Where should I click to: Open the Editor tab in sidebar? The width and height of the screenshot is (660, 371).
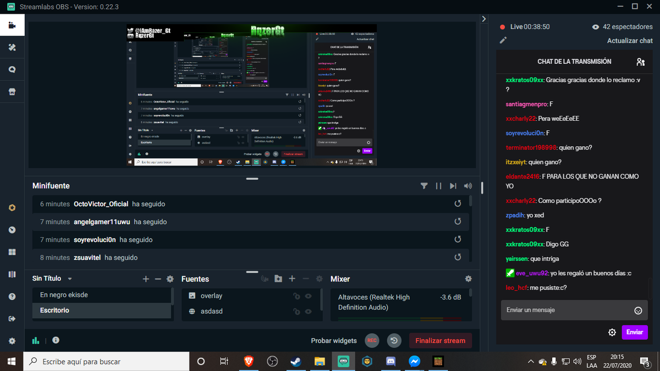coord(12,26)
